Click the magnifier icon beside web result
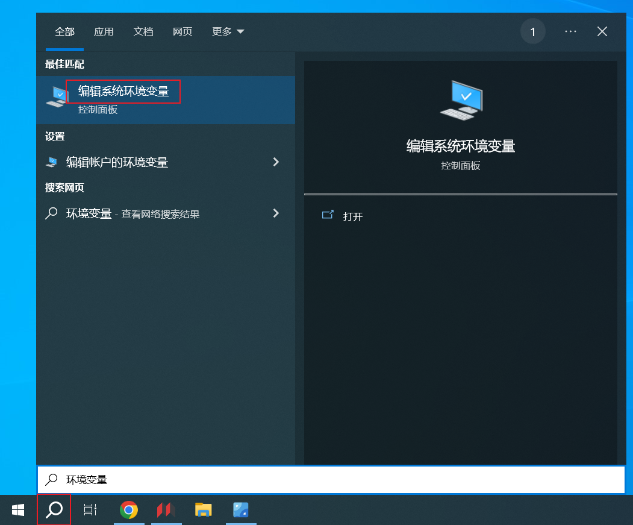This screenshot has height=525, width=633. pyautogui.click(x=51, y=213)
